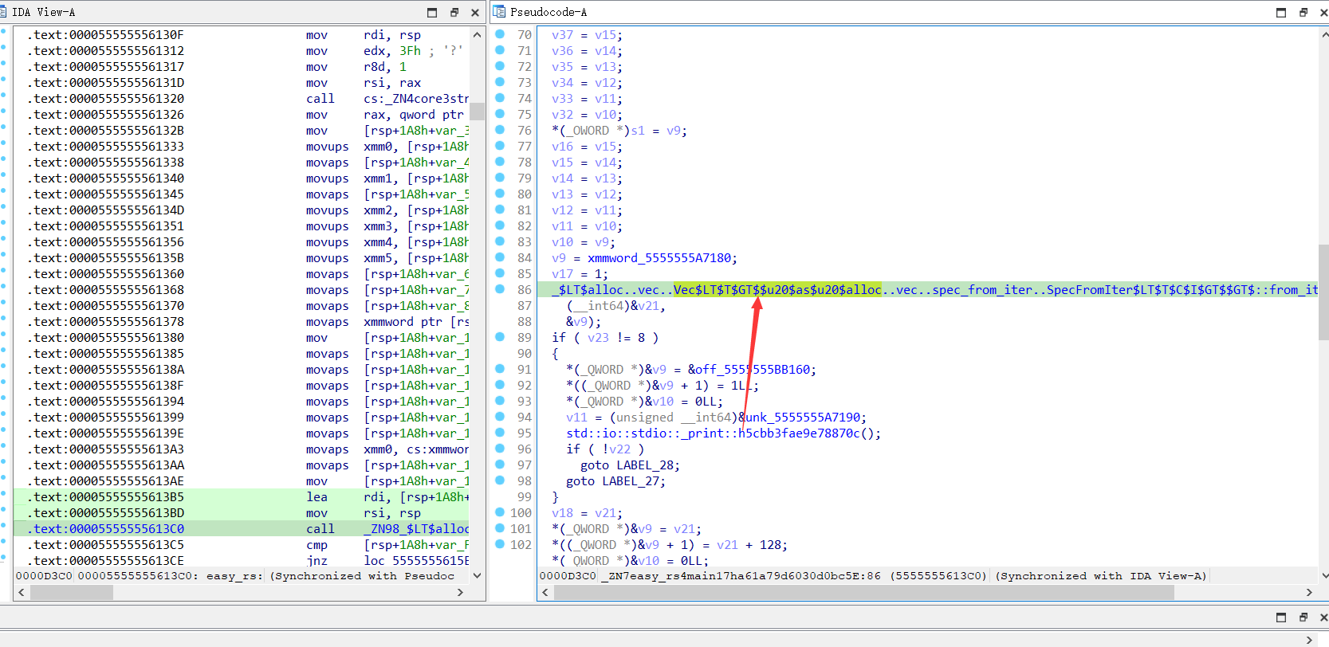This screenshot has width=1329, height=647.
Task: Click the Pseudocode-A scroll left arrow
Action: click(x=545, y=592)
